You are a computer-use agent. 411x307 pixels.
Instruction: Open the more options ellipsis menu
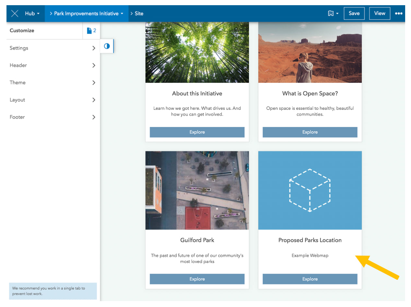399,14
